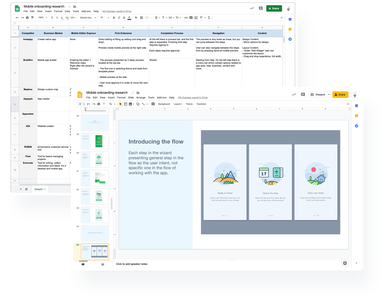The image size is (388, 303).
Task: Click the filter icon in Sheets
Action: pos(201,18)
